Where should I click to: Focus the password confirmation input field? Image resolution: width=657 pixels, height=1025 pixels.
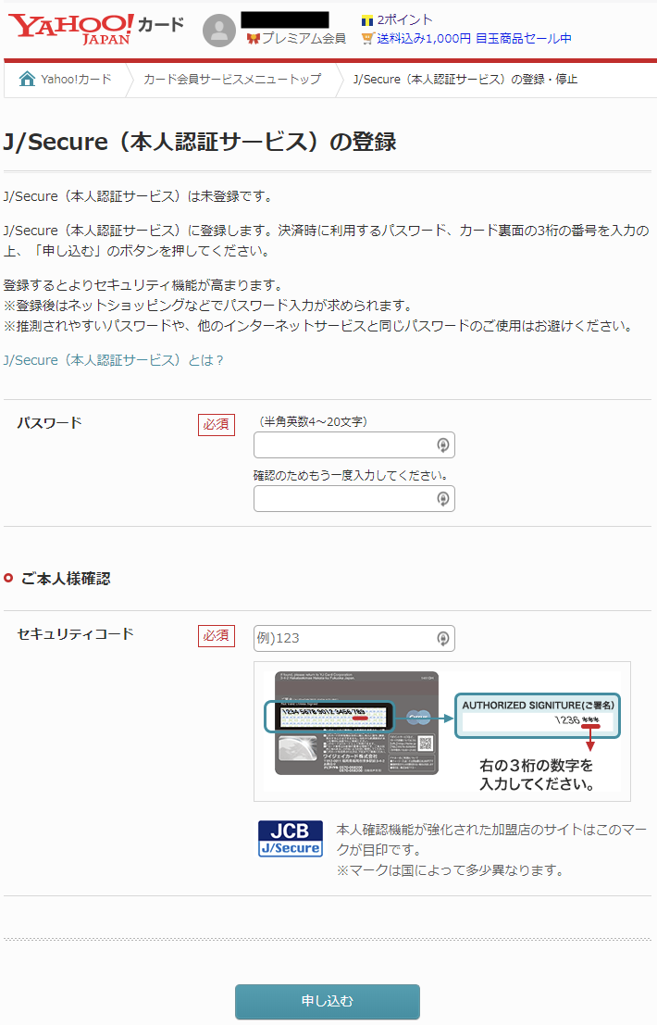click(354, 499)
